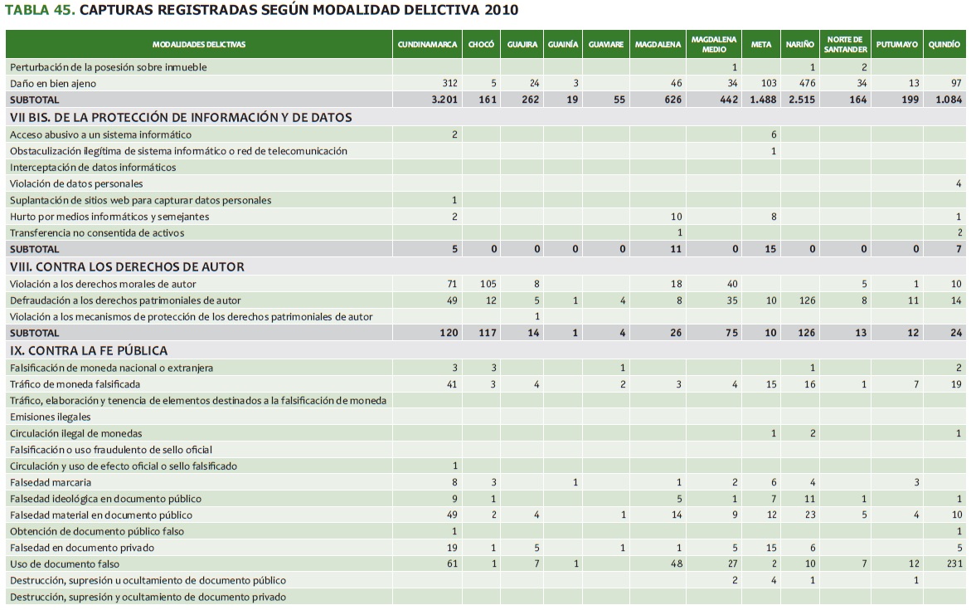Image resolution: width=971 pixels, height=610 pixels.
Task: Select the 'Emisiones ilegales' row label
Action: [x=50, y=417]
